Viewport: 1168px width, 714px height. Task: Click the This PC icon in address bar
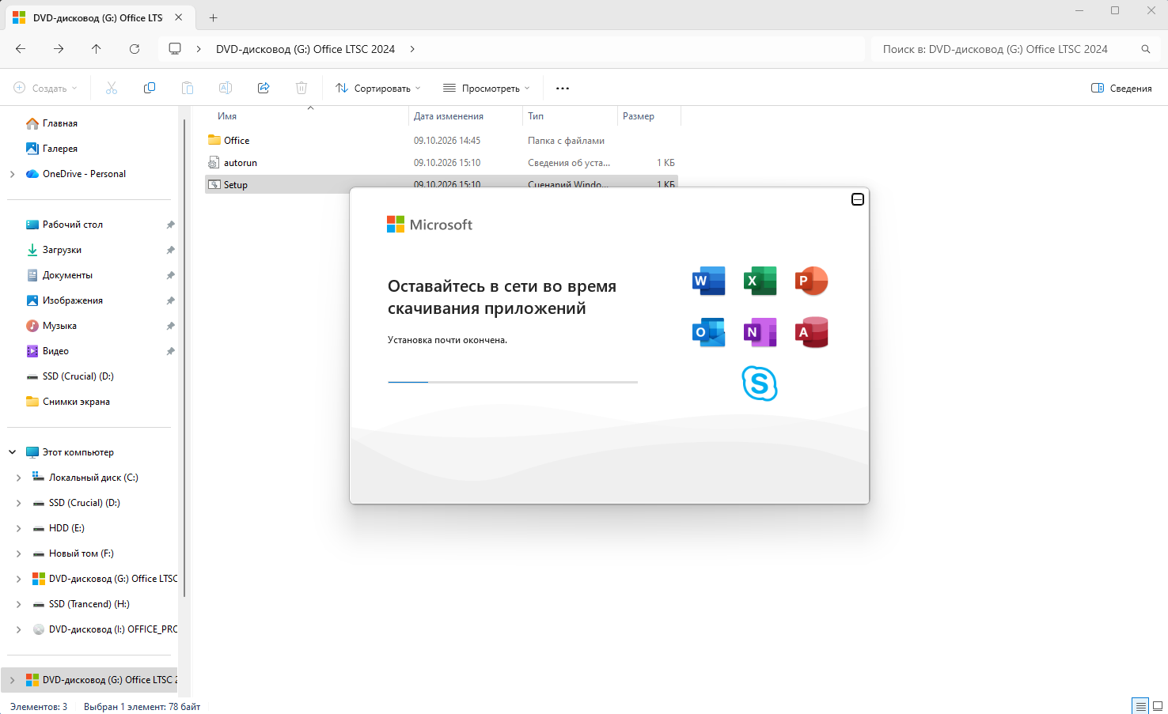click(x=175, y=49)
